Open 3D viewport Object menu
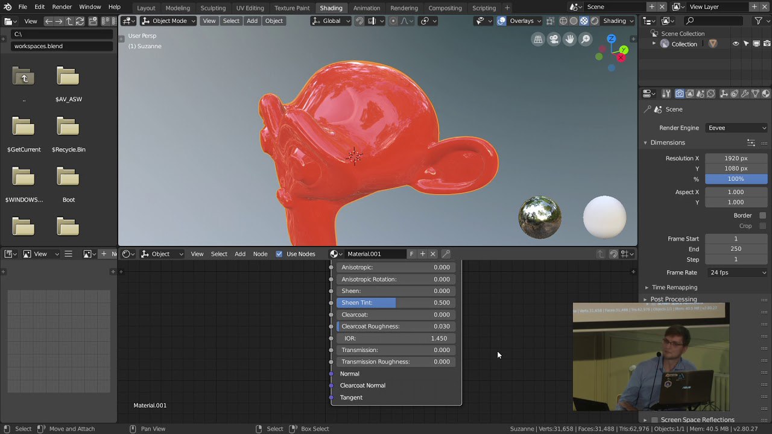This screenshot has width=772, height=434. [274, 20]
